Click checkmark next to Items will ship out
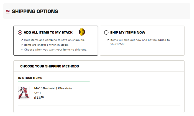Viewport: 194px width, 116px height. pos(108,40)
